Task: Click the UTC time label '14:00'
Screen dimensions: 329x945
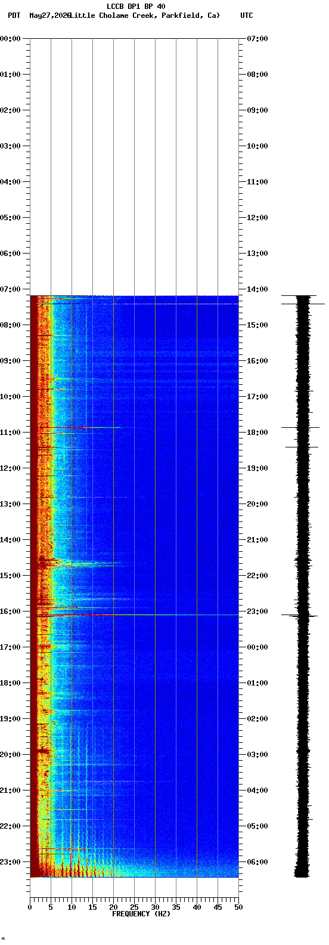Action: 257,289
